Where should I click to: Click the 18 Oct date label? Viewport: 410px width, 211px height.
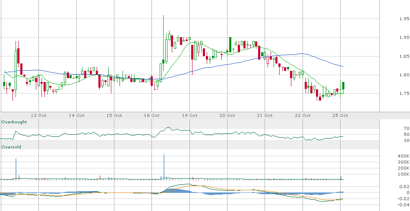click(152, 116)
